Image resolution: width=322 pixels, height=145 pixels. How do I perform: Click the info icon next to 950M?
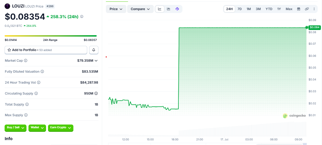click(96, 93)
